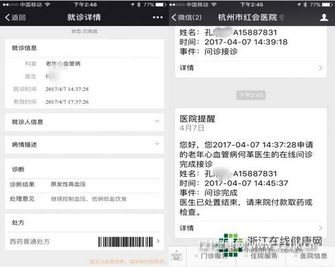This screenshot has height=267, width=335.
Task: Tap the 下午2:45 chat timestamp label
Action: click(x=251, y=96)
